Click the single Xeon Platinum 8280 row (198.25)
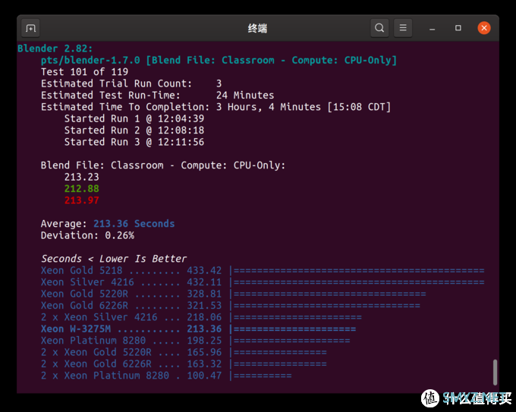The height and width of the screenshot is (412, 516). pyautogui.click(x=195, y=341)
